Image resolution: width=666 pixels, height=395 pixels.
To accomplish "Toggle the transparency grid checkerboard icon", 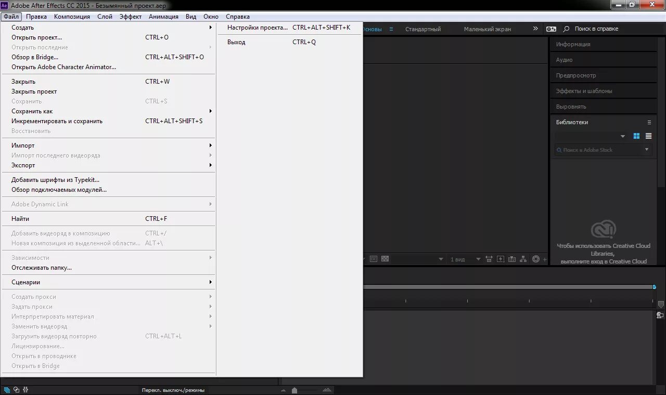I will coord(385,259).
